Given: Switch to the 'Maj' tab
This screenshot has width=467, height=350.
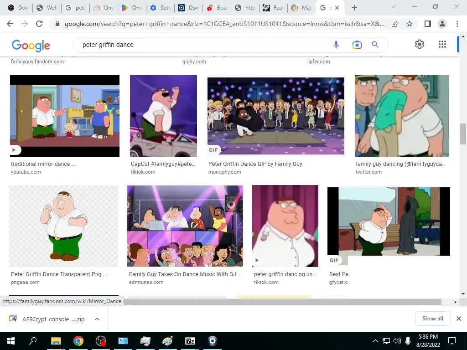Looking at the screenshot, I should point(301,8).
